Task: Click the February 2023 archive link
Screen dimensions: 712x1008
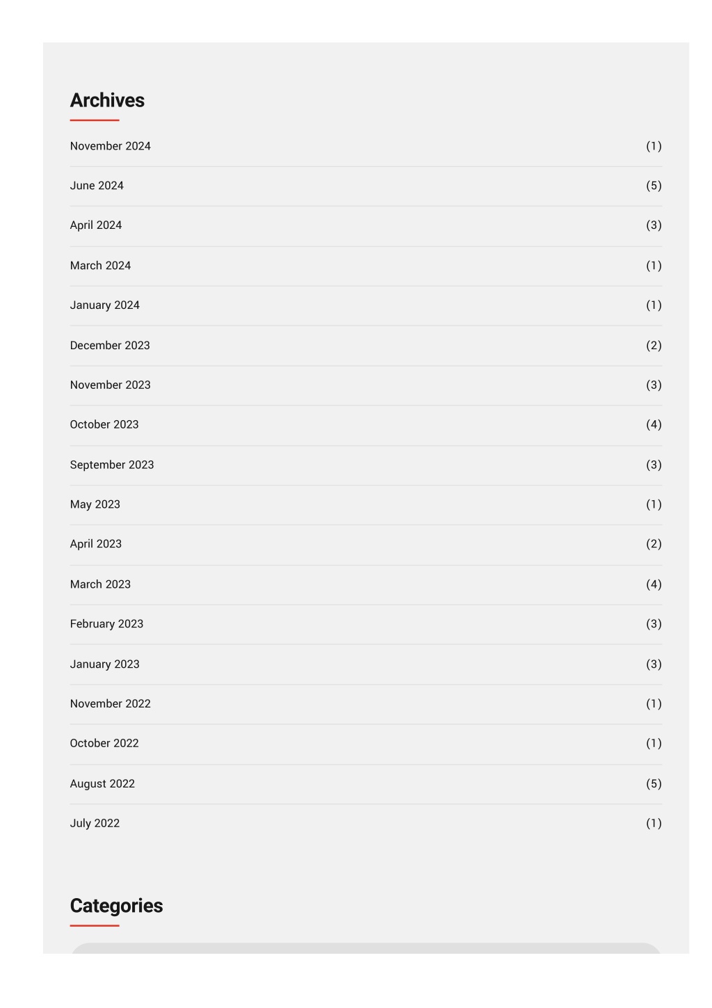Action: click(106, 624)
